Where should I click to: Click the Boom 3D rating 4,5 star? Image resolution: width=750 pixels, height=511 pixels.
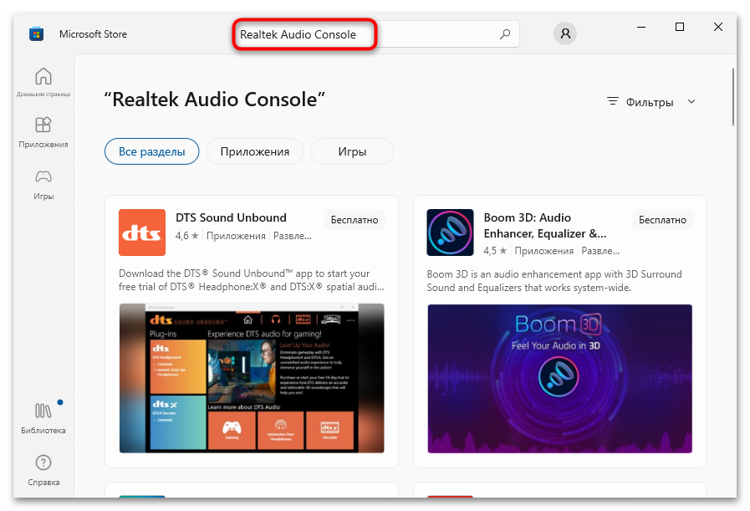(x=495, y=251)
